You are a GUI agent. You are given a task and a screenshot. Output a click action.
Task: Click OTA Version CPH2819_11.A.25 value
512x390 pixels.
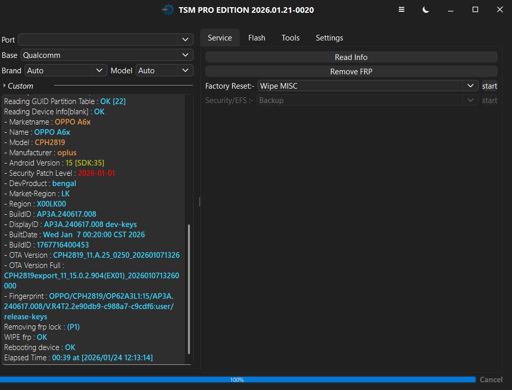pos(116,255)
